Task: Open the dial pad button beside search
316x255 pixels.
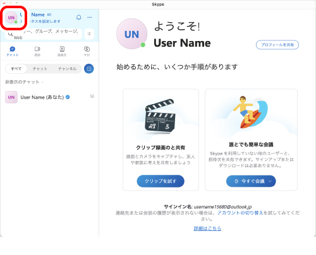Action: pos(89,33)
